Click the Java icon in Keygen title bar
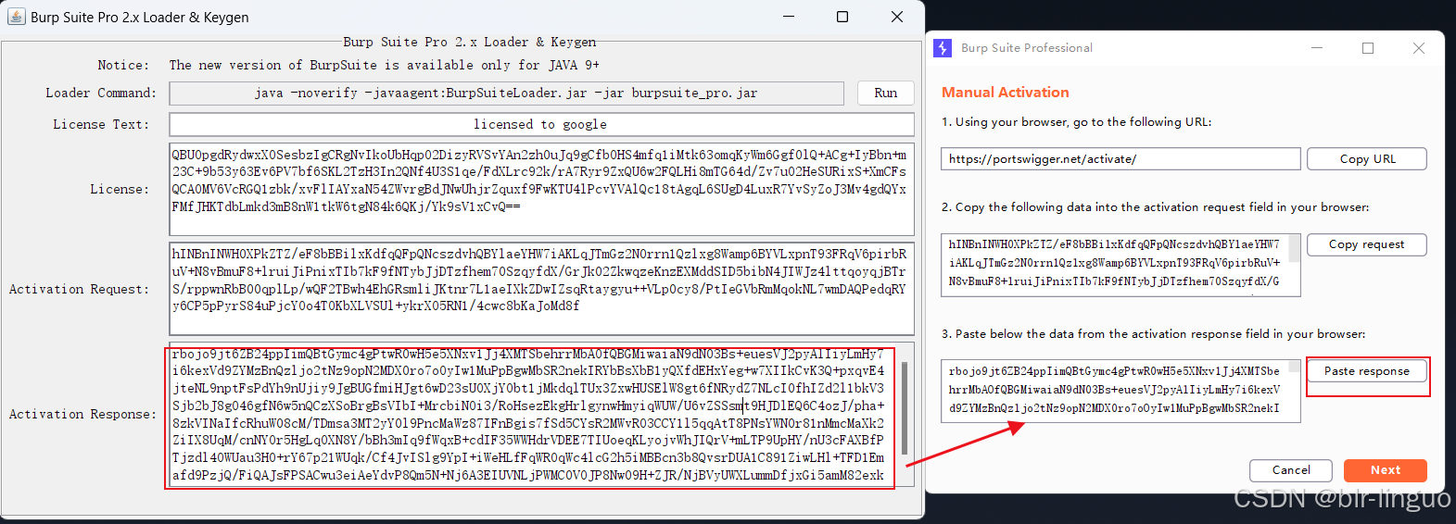This screenshot has height=524, width=1456. [16, 17]
